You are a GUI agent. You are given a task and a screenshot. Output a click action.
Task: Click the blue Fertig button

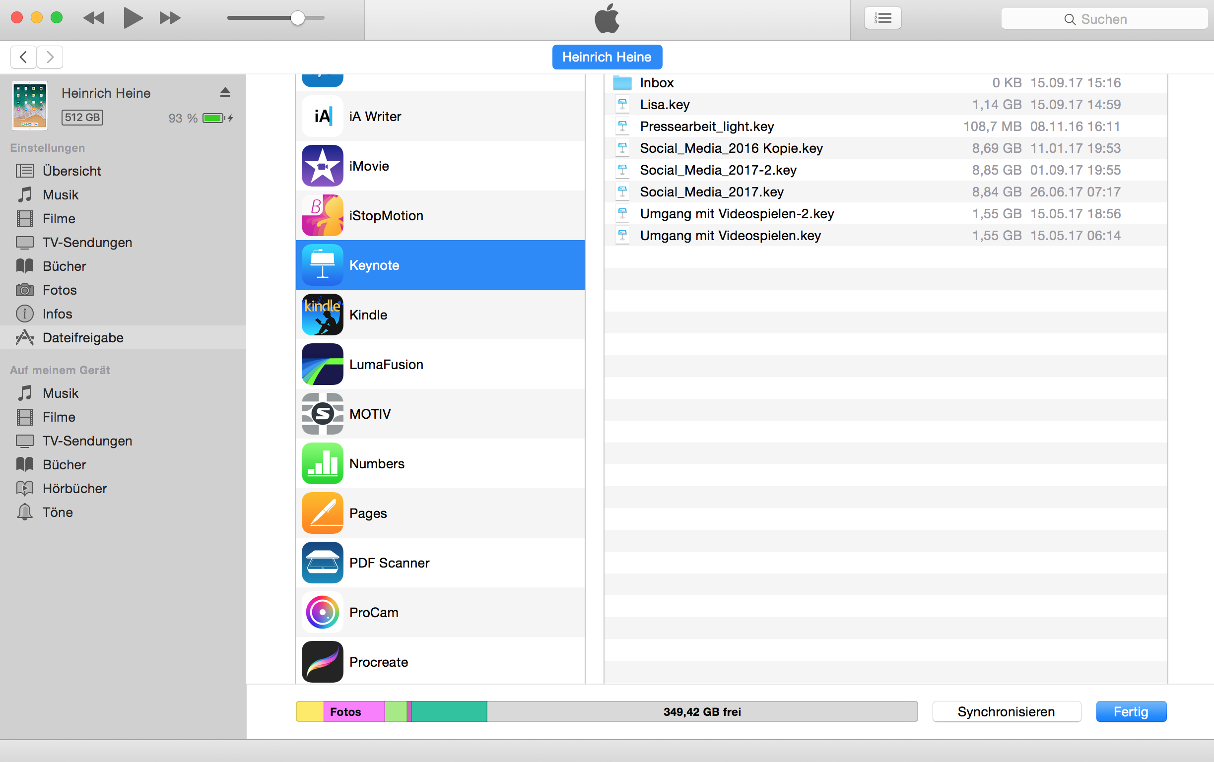(1130, 711)
